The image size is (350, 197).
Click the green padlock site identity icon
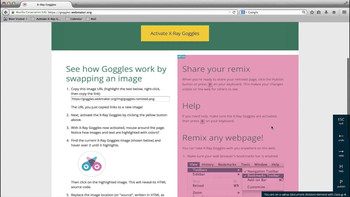tap(13, 12)
